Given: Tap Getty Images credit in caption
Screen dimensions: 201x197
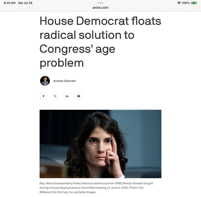Looking at the screenshot, I should [87, 192].
